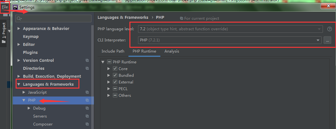
Task: Open Plugins settings
Action: tap(30, 53)
